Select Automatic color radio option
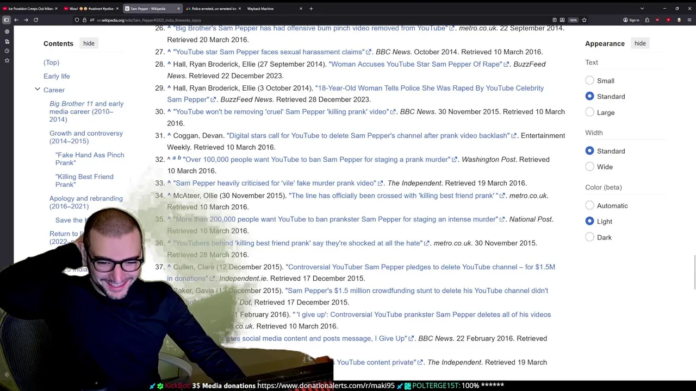Image resolution: width=696 pixels, height=391 pixels. [x=590, y=205]
